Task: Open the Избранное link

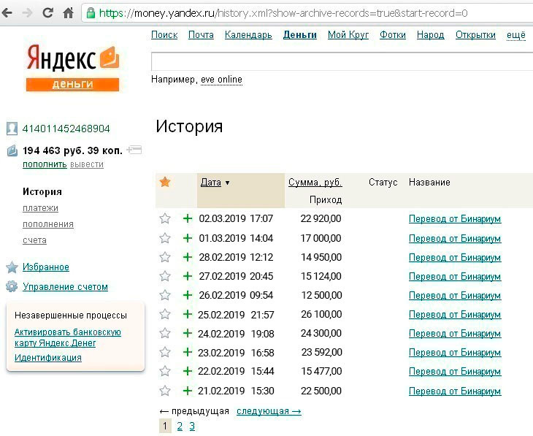Action: coord(46,267)
